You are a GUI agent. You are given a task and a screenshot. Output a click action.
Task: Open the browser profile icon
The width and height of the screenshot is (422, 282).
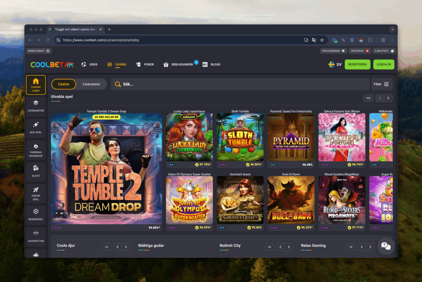383,40
